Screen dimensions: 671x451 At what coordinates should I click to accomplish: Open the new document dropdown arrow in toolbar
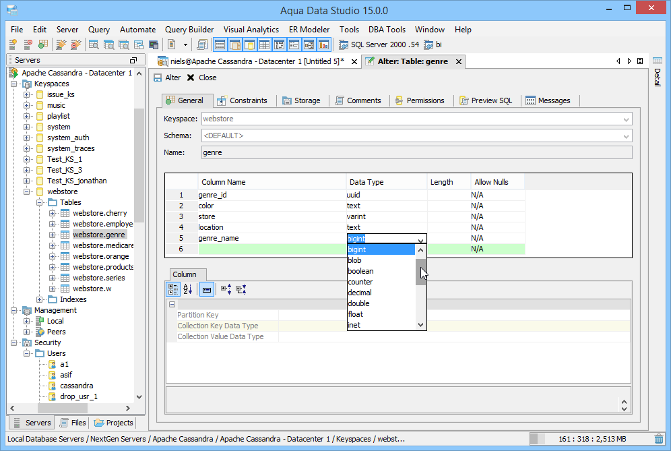(x=185, y=44)
